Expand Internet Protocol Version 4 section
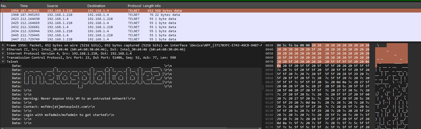Image resolution: width=421 pixels, height=129 pixels. point(3,53)
